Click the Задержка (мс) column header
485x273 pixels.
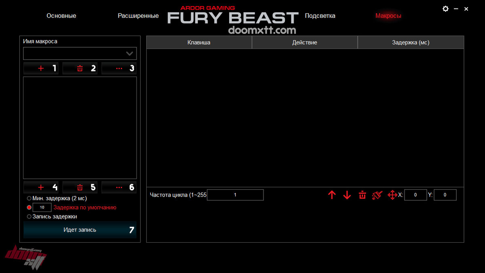click(x=411, y=42)
